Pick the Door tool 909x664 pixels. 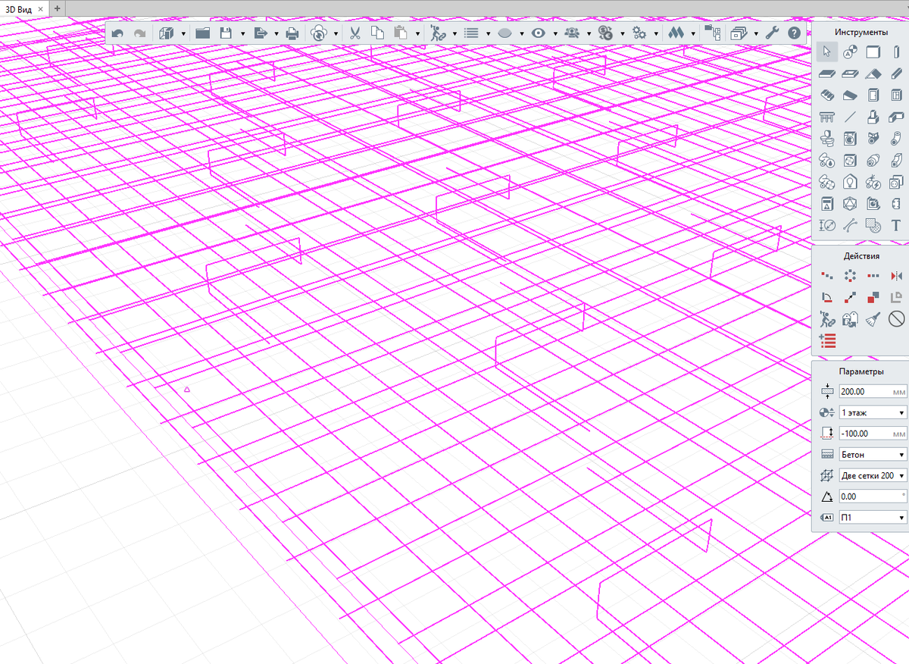(873, 96)
